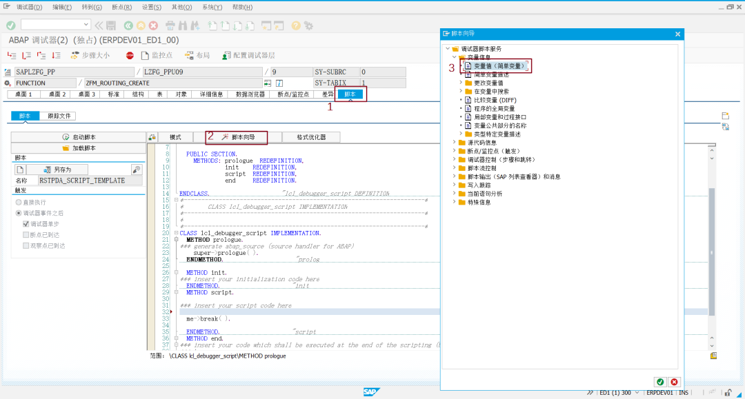Click the Execute step-over debugger icon

(27, 56)
